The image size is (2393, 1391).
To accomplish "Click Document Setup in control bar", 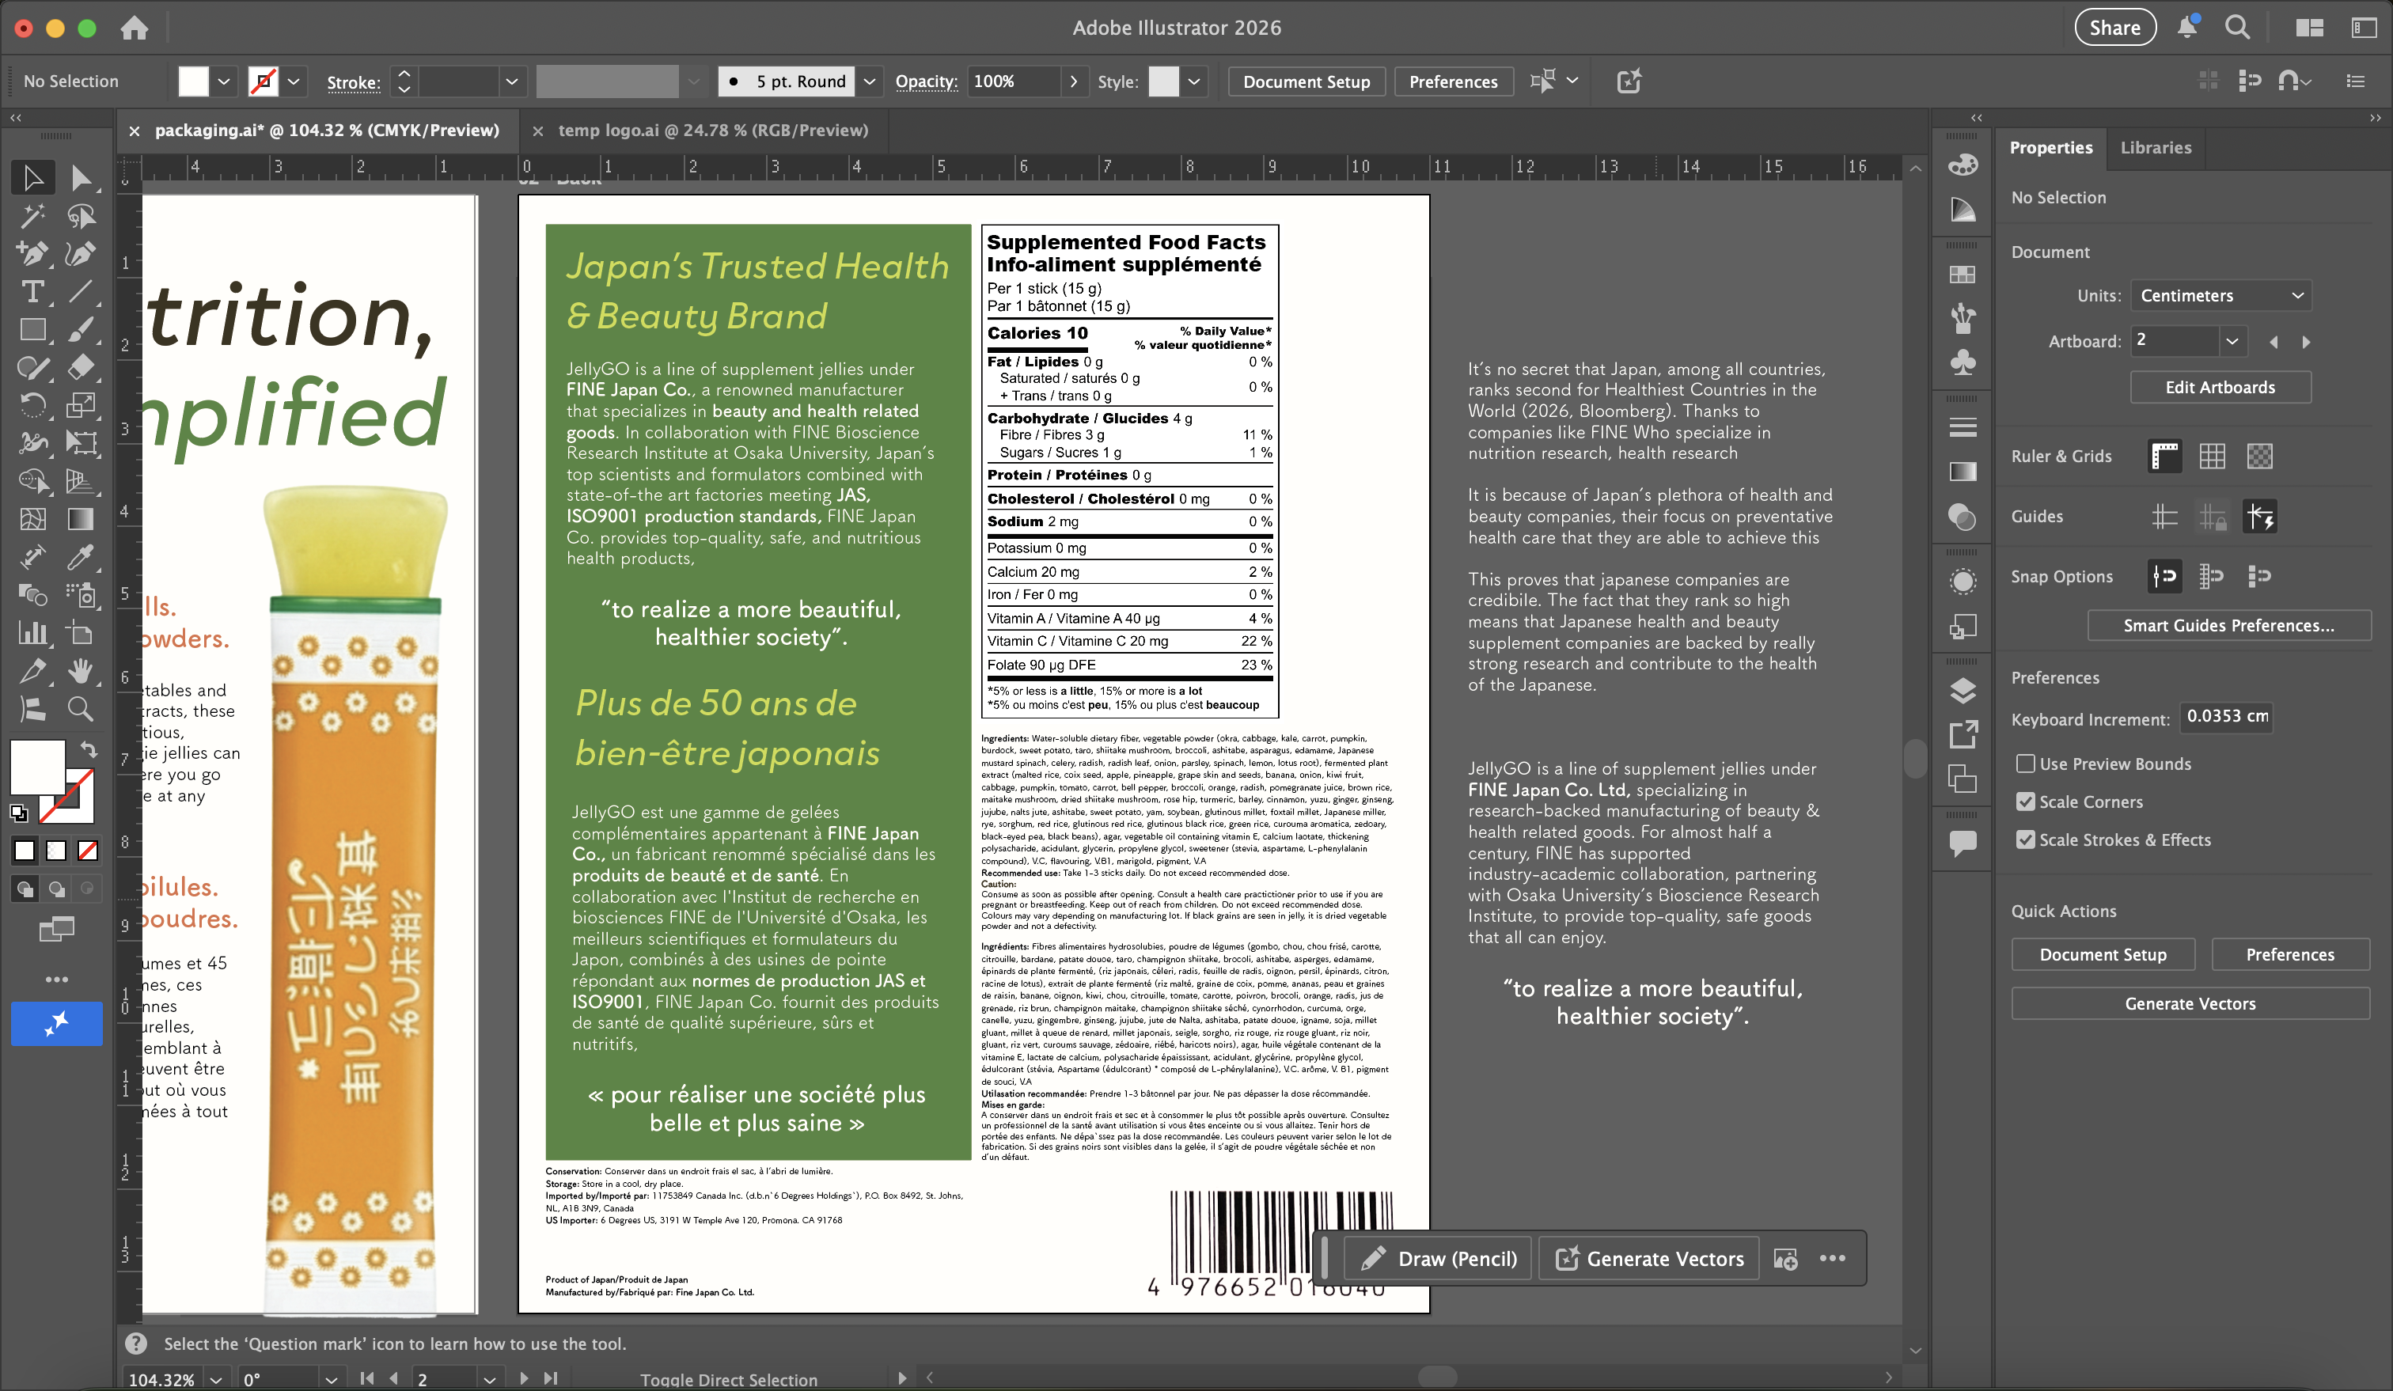I will (x=1306, y=81).
